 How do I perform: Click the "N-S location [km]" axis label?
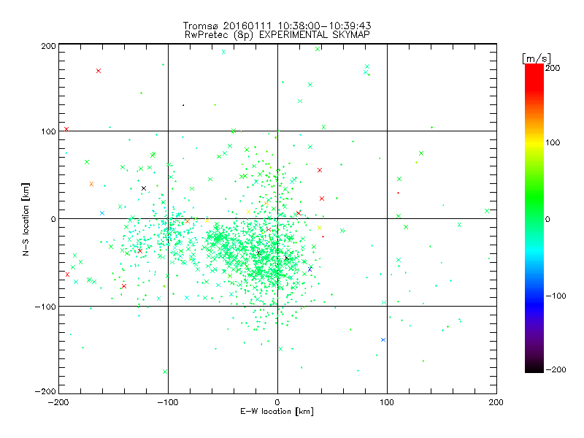pyautogui.click(x=26, y=220)
